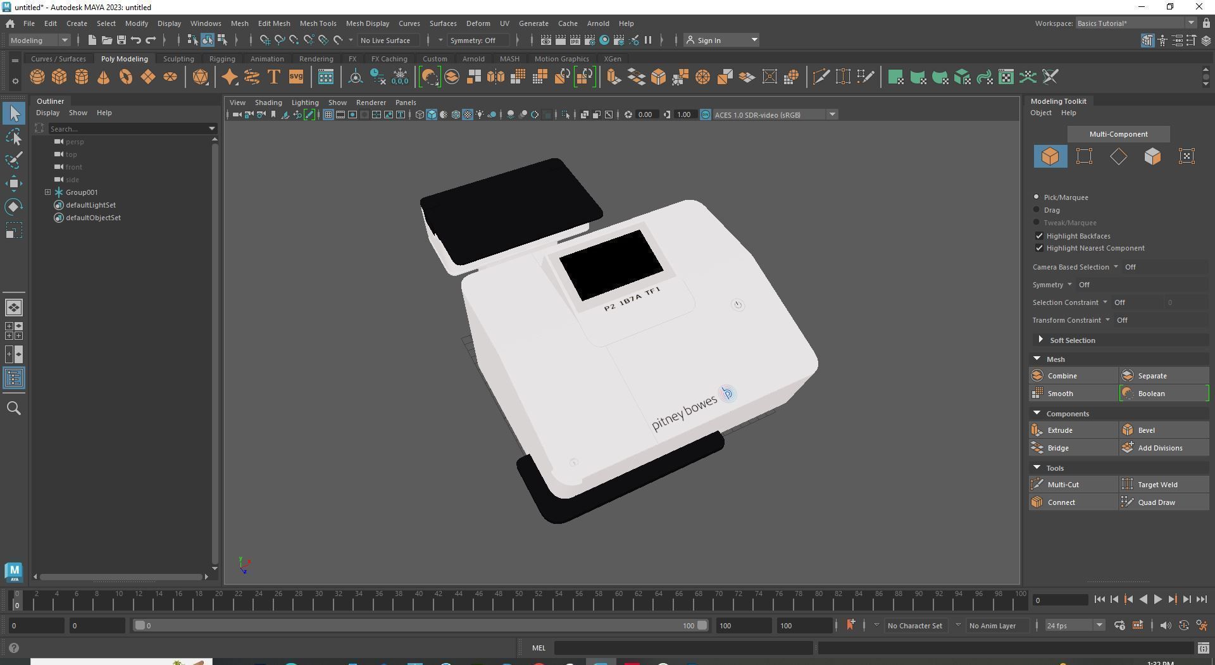Select Vertex selection mode icon in Toolkit
This screenshot has width=1215, height=665.
pyautogui.click(x=1085, y=156)
